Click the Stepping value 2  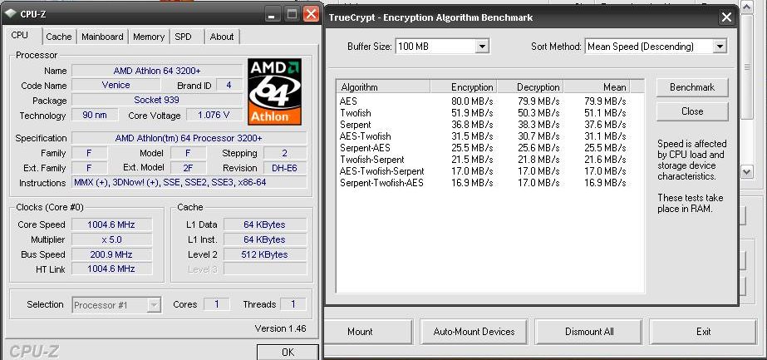click(x=285, y=153)
